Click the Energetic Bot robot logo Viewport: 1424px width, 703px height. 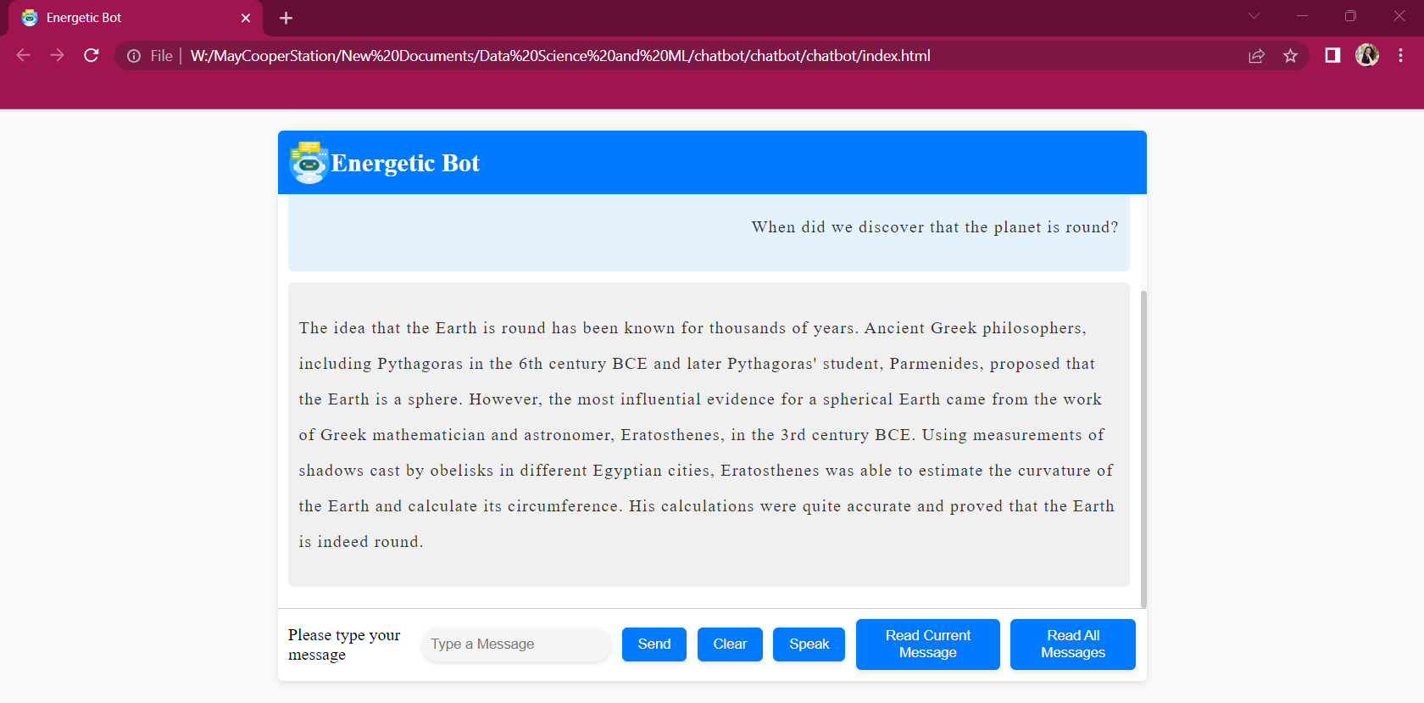tap(308, 162)
